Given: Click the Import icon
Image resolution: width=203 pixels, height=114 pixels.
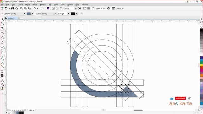Looking at the screenshot, I should click(x=53, y=9).
